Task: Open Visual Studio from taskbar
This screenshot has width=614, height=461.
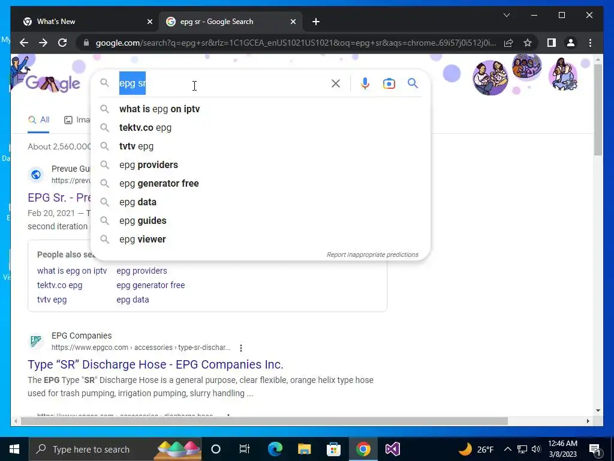Action: coord(392,449)
